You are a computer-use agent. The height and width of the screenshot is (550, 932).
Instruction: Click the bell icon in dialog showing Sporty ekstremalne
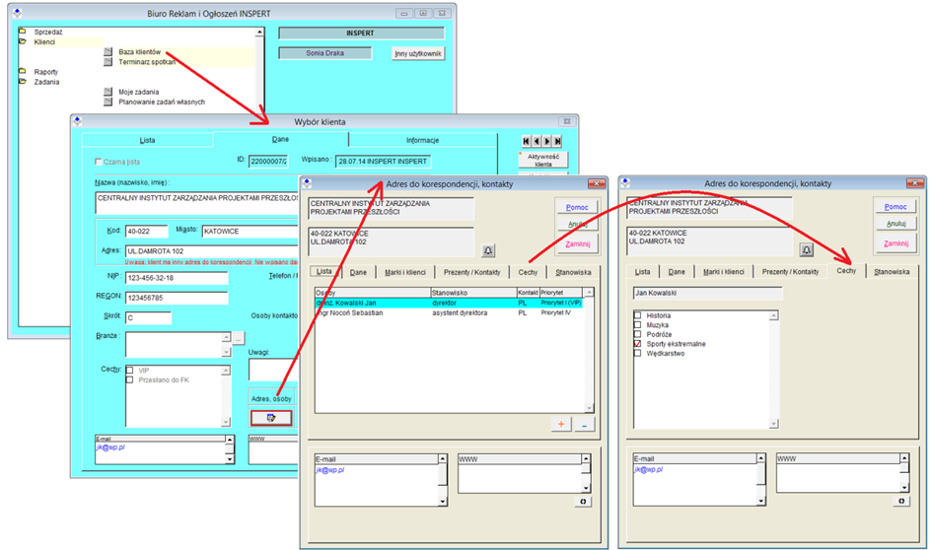pos(807,250)
